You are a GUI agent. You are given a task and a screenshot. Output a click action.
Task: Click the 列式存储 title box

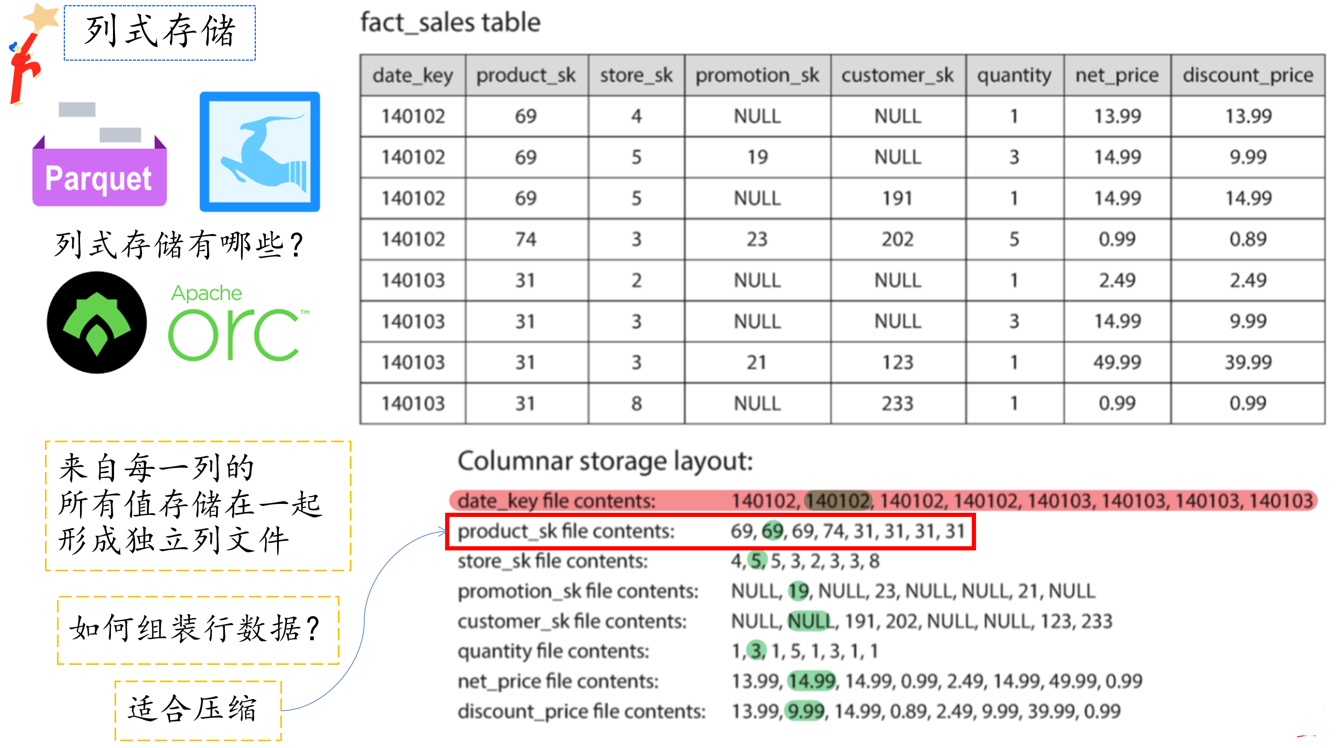tap(160, 32)
